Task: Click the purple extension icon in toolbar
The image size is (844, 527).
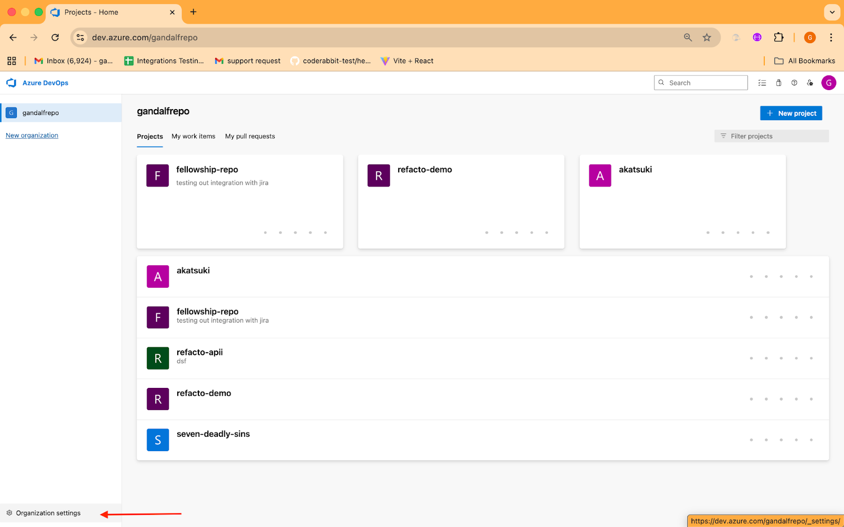Action: (x=757, y=37)
